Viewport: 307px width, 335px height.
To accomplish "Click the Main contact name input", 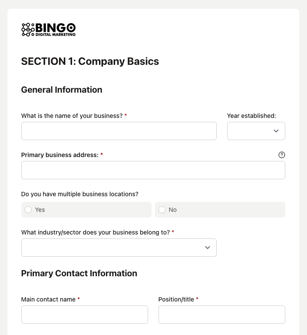I will pos(84,315).
